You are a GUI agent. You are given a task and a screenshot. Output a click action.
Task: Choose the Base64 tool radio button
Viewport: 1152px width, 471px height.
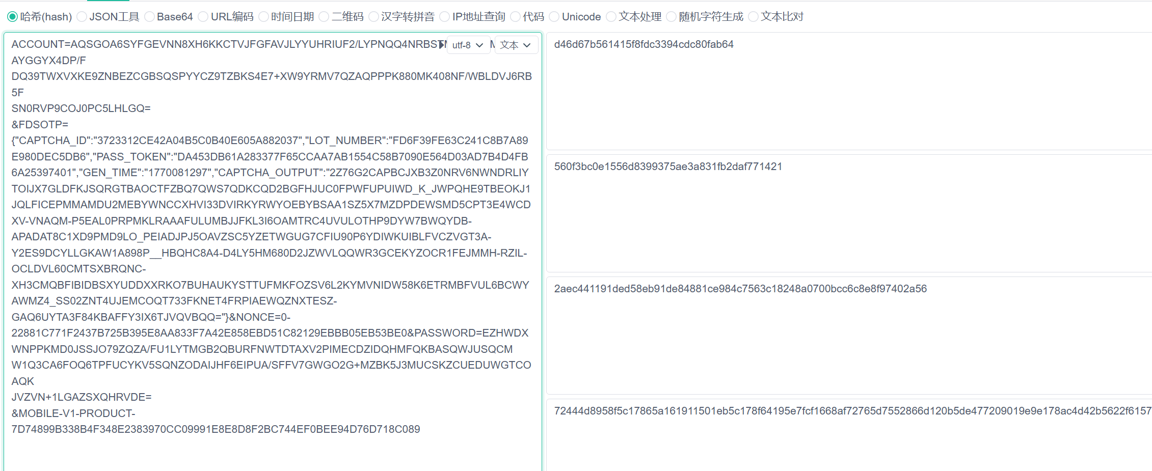tap(150, 17)
